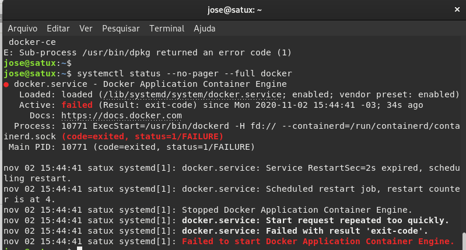Open the Ajuda menu
Viewport: 466px width, 250px height.
(205, 29)
